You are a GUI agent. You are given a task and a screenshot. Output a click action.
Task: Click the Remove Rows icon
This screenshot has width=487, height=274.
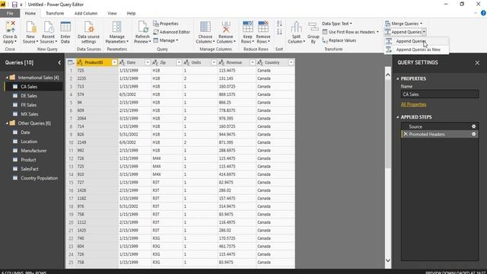[263, 27]
